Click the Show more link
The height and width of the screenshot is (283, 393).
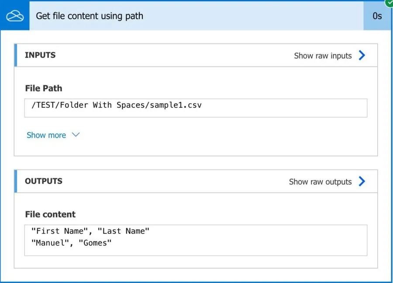[46, 135]
